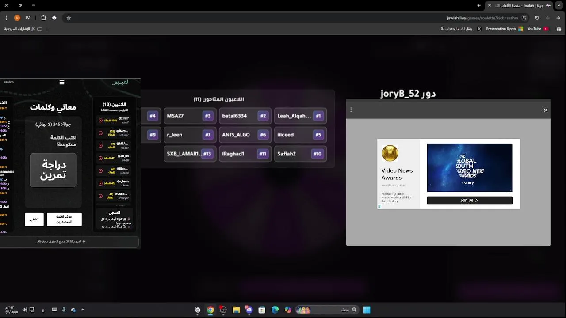566x318 pixels.
Task: Select the Jawlah browser tab
Action: click(520, 5)
